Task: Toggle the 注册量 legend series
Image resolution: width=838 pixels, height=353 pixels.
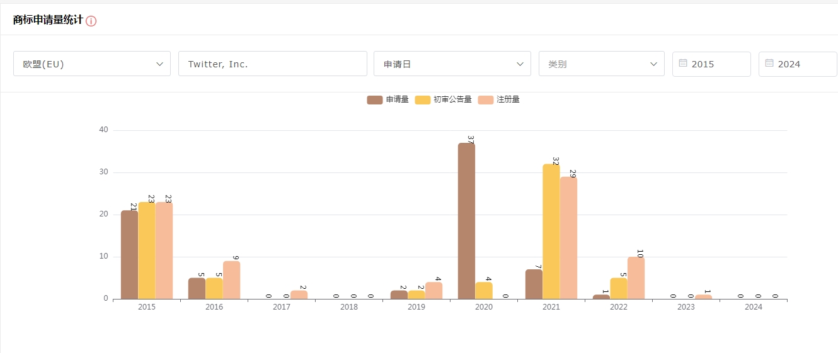Action: point(499,99)
